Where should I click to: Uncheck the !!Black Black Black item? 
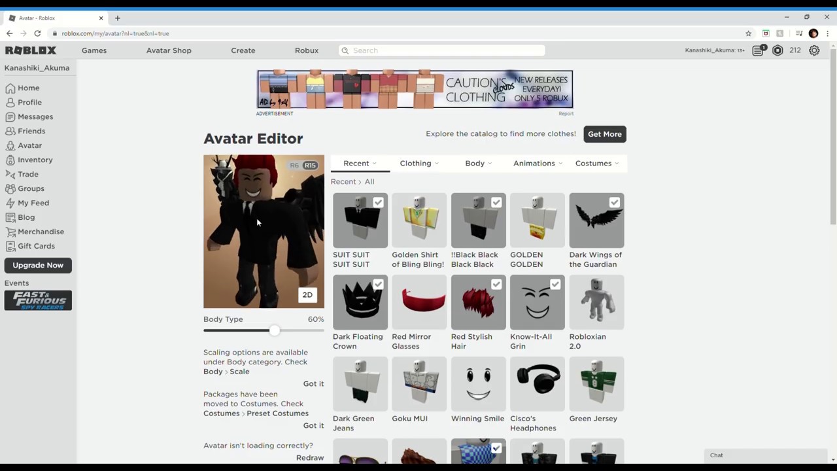coord(496,203)
